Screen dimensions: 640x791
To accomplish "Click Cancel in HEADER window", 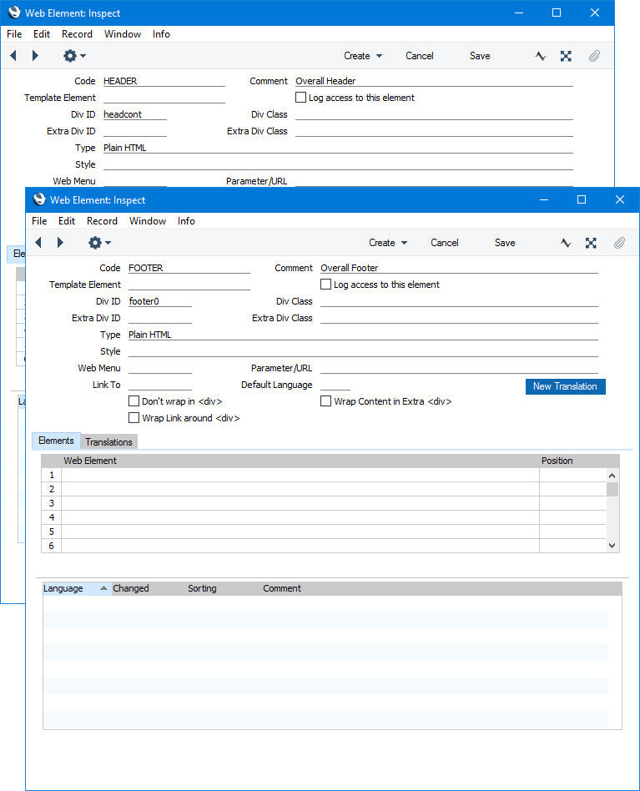I will pos(419,56).
